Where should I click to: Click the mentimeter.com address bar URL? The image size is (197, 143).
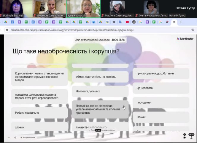(x=71, y=30)
